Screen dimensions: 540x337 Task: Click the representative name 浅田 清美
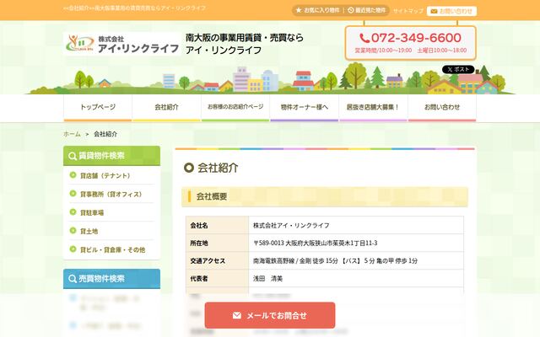[x=268, y=279]
